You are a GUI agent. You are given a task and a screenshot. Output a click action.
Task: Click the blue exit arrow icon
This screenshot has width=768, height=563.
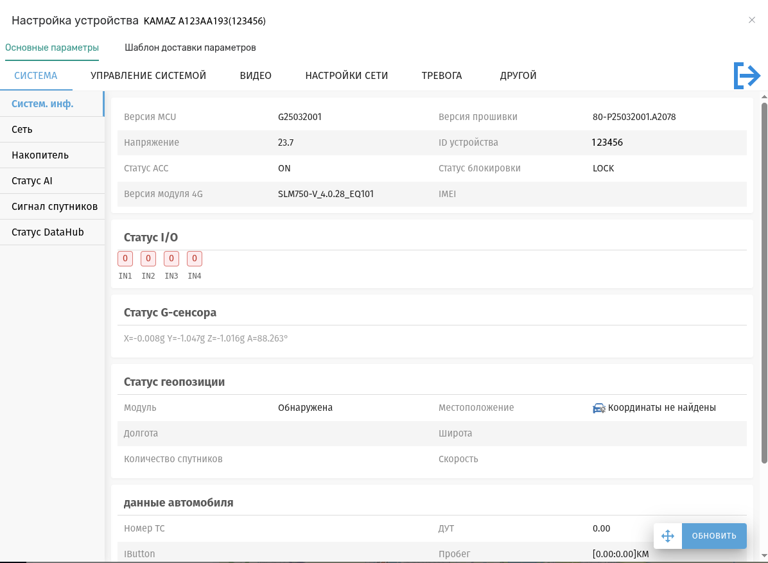coord(747,76)
